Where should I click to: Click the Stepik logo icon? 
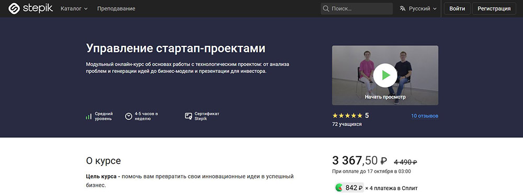[x=14, y=9]
